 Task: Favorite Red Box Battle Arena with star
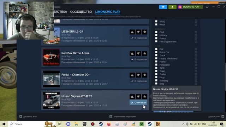[144, 54]
